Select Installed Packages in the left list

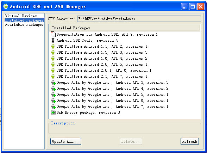pos(24,20)
